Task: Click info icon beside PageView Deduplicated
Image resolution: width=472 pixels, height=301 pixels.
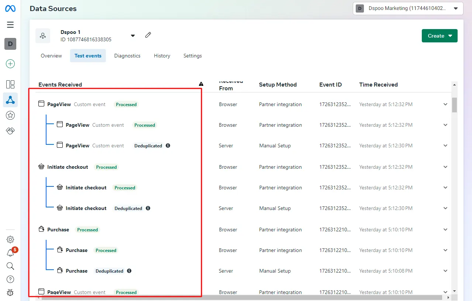Action: [x=168, y=146]
